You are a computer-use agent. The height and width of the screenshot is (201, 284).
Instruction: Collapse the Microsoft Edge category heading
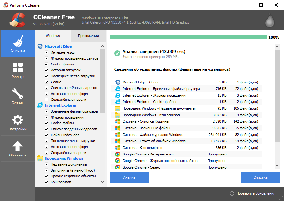[x=58, y=46]
